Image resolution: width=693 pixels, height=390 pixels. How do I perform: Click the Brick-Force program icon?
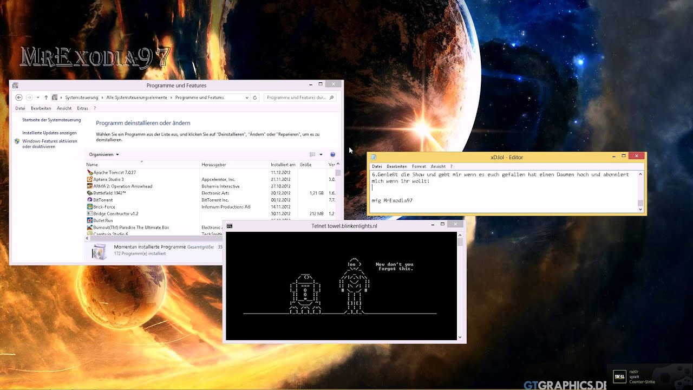click(x=89, y=207)
